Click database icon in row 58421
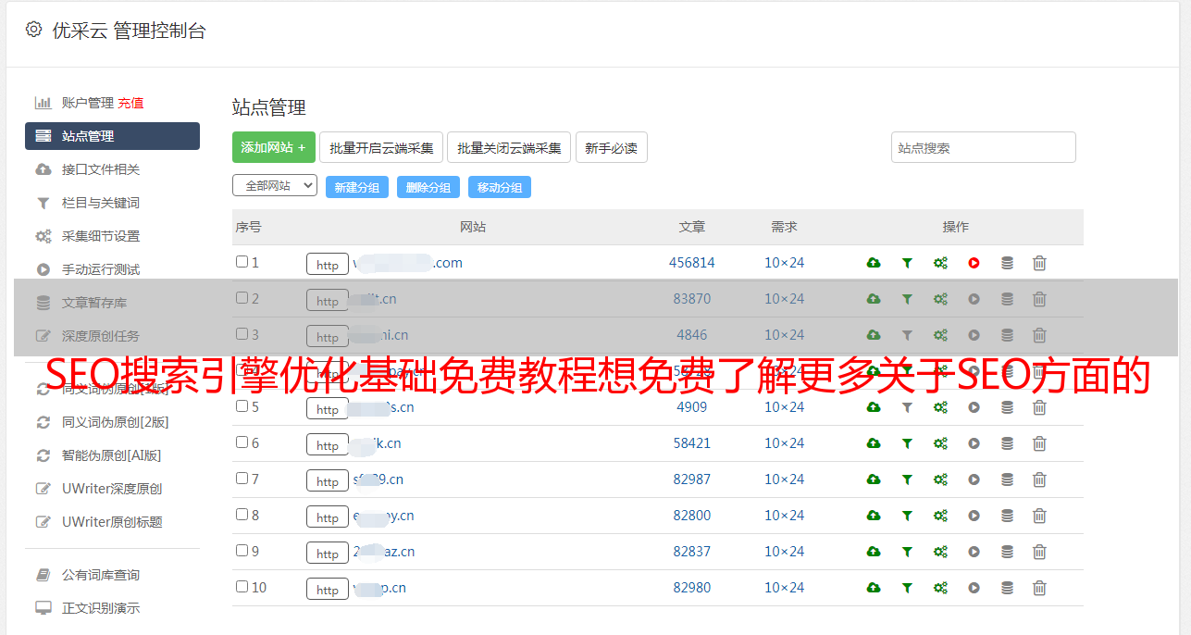1191x635 pixels. pyautogui.click(x=1007, y=443)
